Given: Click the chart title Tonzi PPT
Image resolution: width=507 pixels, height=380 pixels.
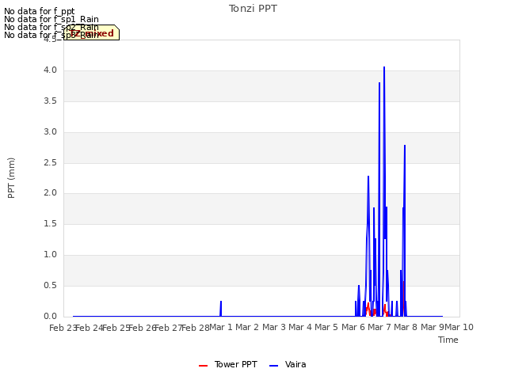Looking at the screenshot, I should coord(253,9).
